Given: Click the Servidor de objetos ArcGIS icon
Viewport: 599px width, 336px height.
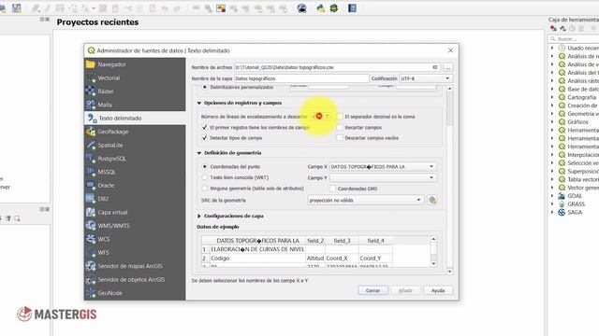Looking at the screenshot, I should click(x=91, y=279).
